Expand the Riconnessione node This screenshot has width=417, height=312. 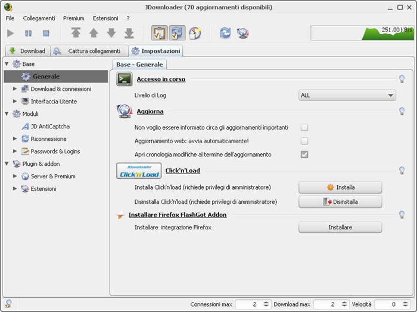(15, 139)
